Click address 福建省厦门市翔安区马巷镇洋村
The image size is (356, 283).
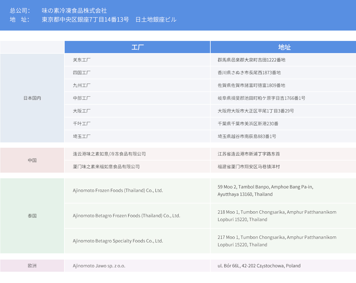(x=249, y=167)
